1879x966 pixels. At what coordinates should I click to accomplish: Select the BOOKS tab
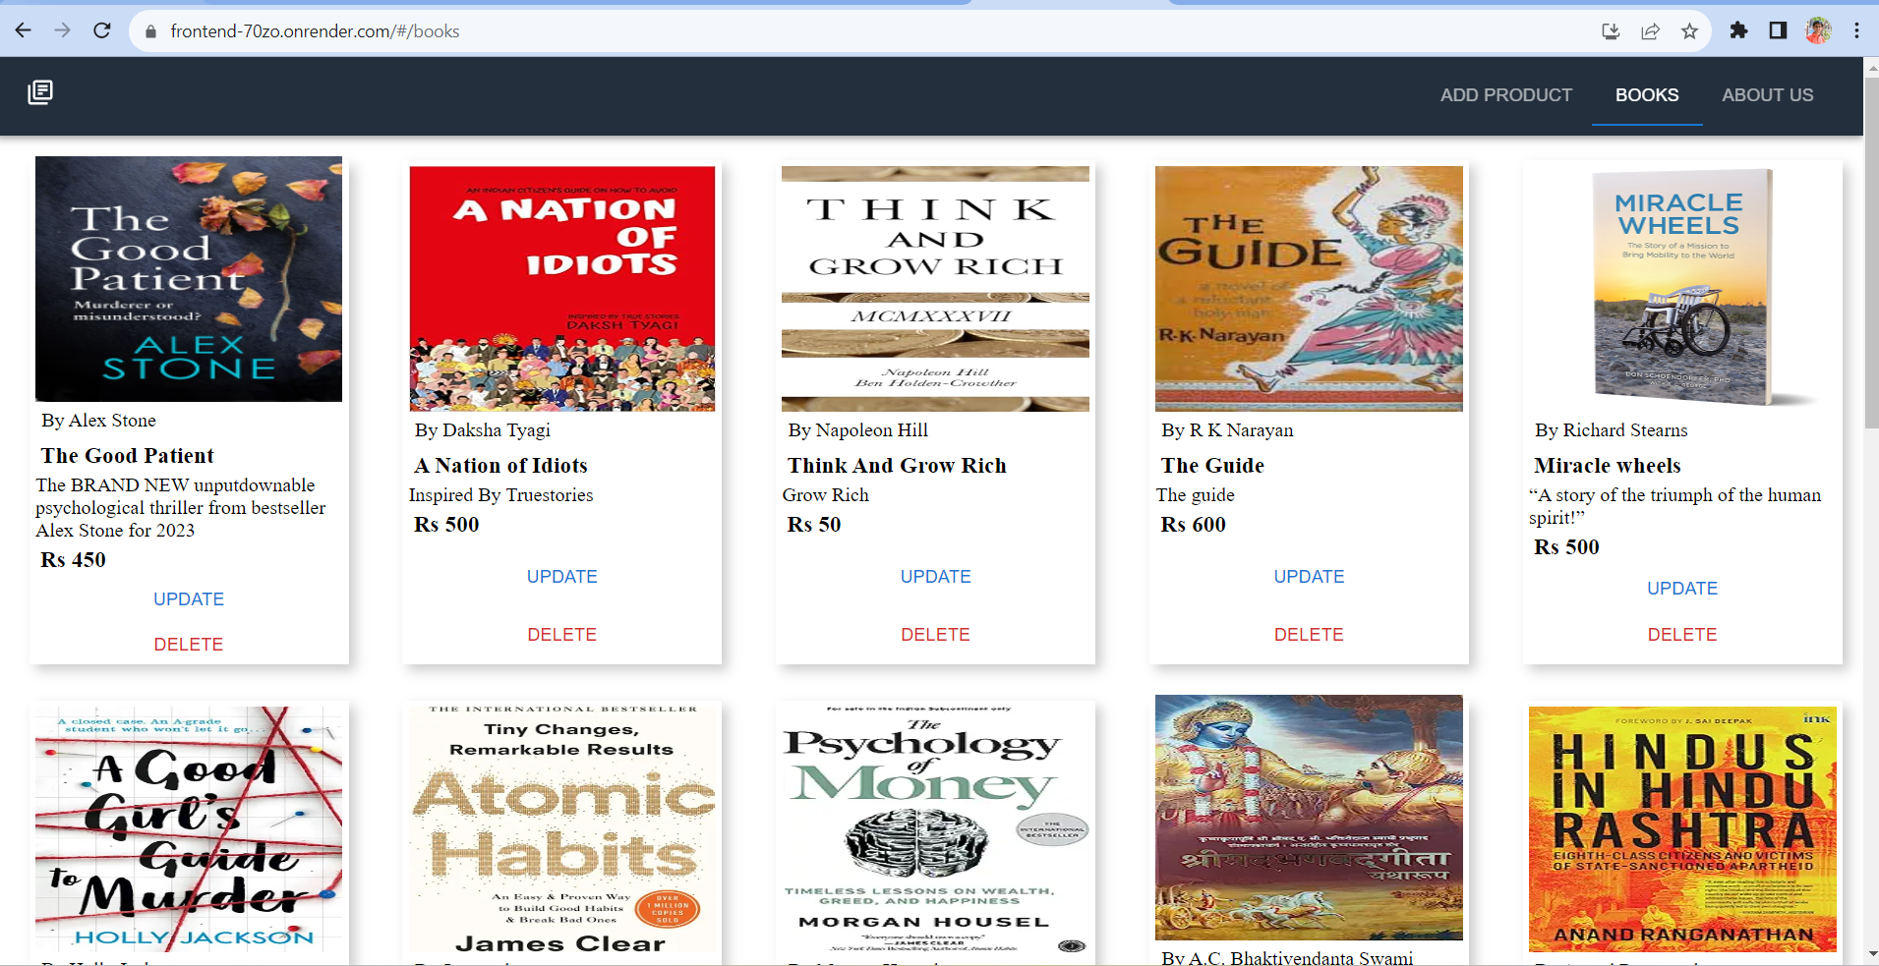(x=1647, y=95)
